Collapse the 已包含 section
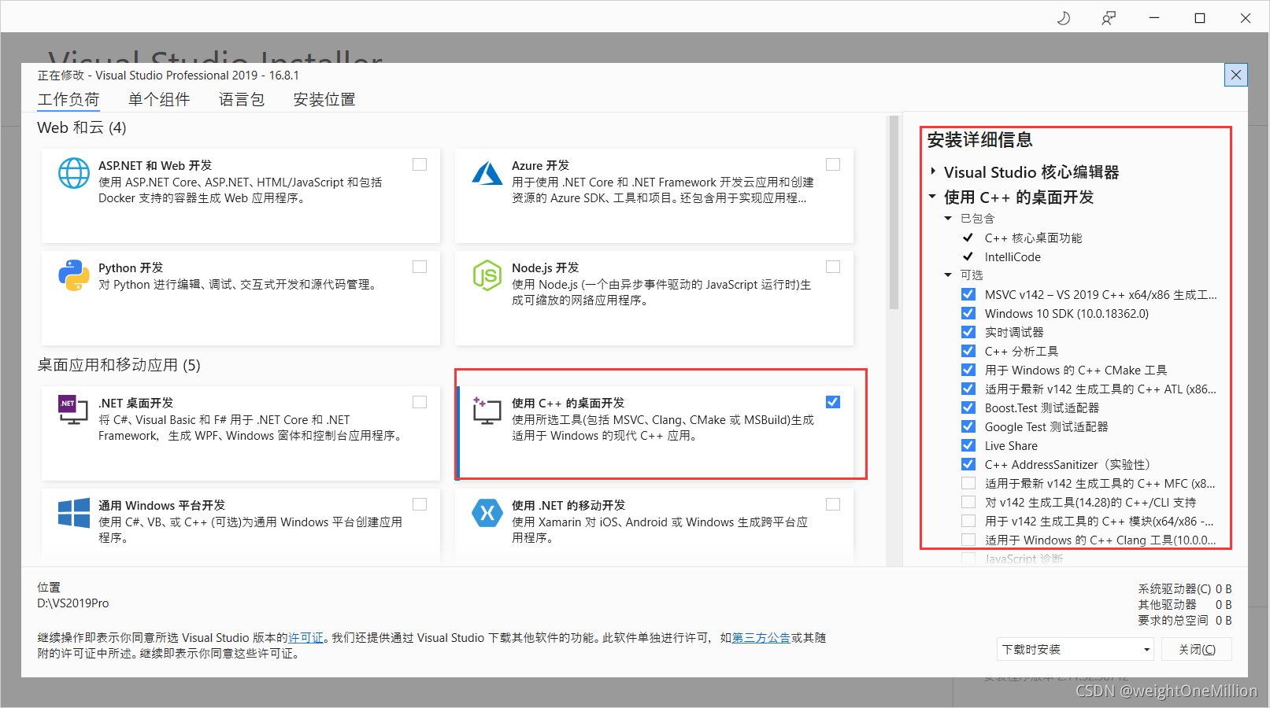The height and width of the screenshot is (708, 1270). pos(948,218)
